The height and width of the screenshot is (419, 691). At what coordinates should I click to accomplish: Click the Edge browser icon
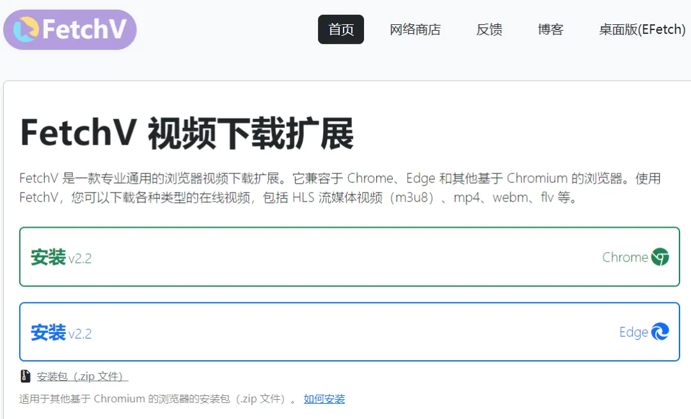pyautogui.click(x=660, y=332)
